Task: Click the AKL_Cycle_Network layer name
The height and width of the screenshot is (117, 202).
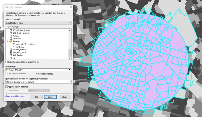Action: pyautogui.click(x=21, y=33)
